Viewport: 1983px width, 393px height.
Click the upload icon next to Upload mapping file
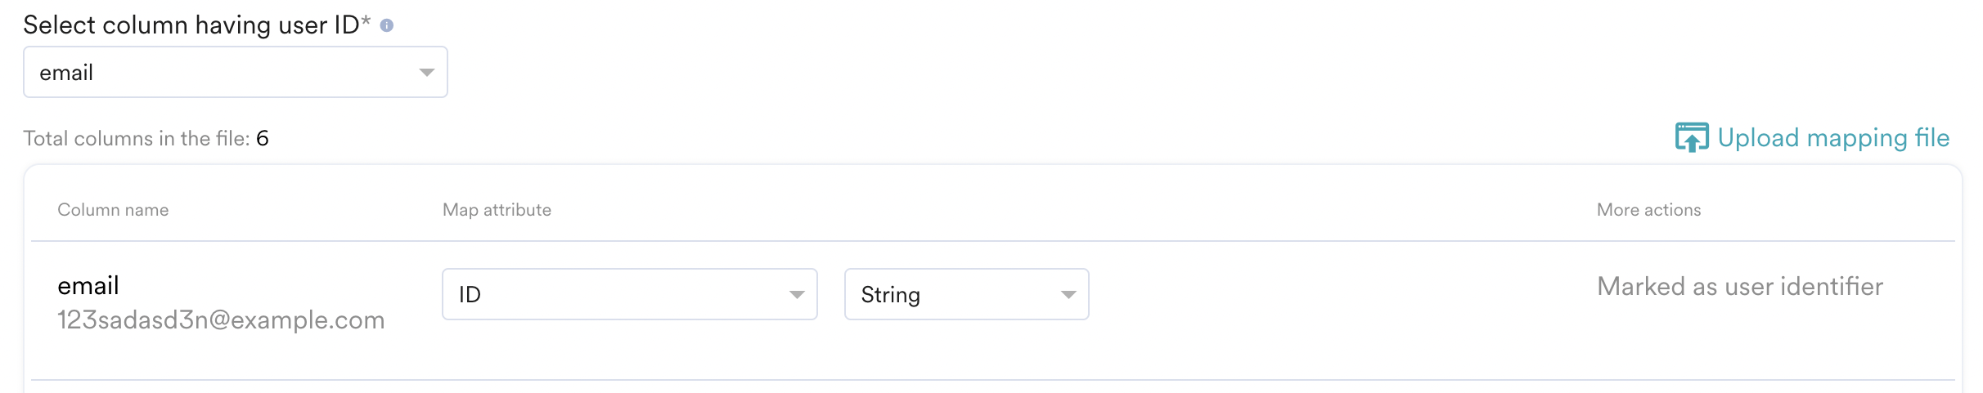pyautogui.click(x=1691, y=137)
